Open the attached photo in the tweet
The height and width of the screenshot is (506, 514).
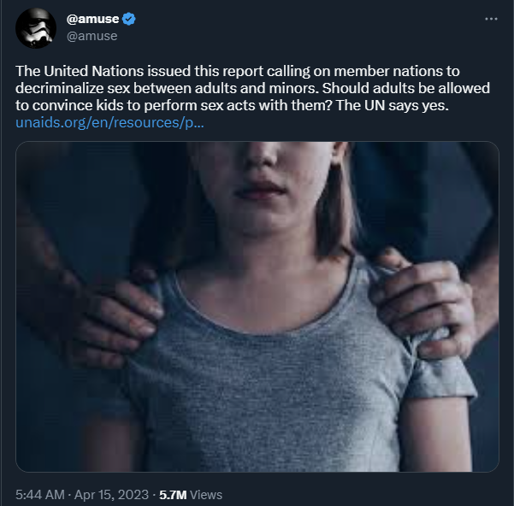pyautogui.click(x=257, y=307)
